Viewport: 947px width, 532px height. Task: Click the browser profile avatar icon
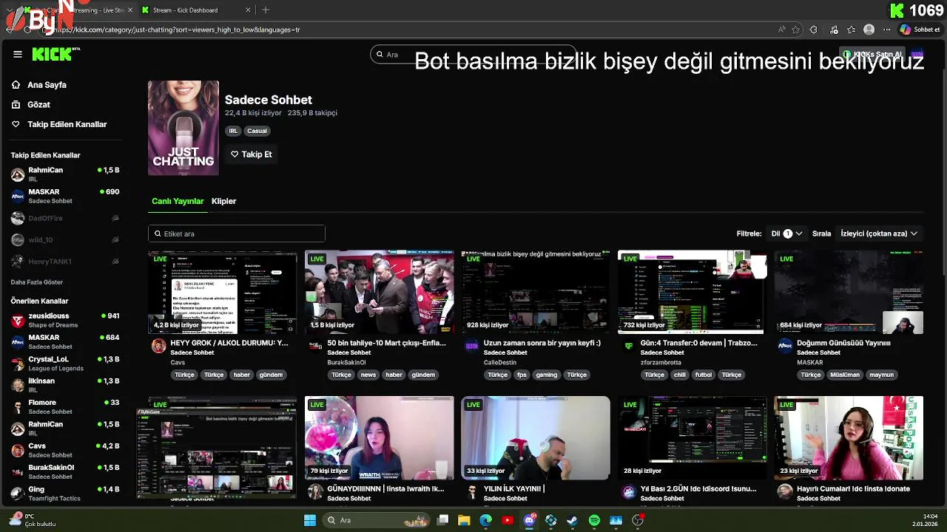click(869, 30)
